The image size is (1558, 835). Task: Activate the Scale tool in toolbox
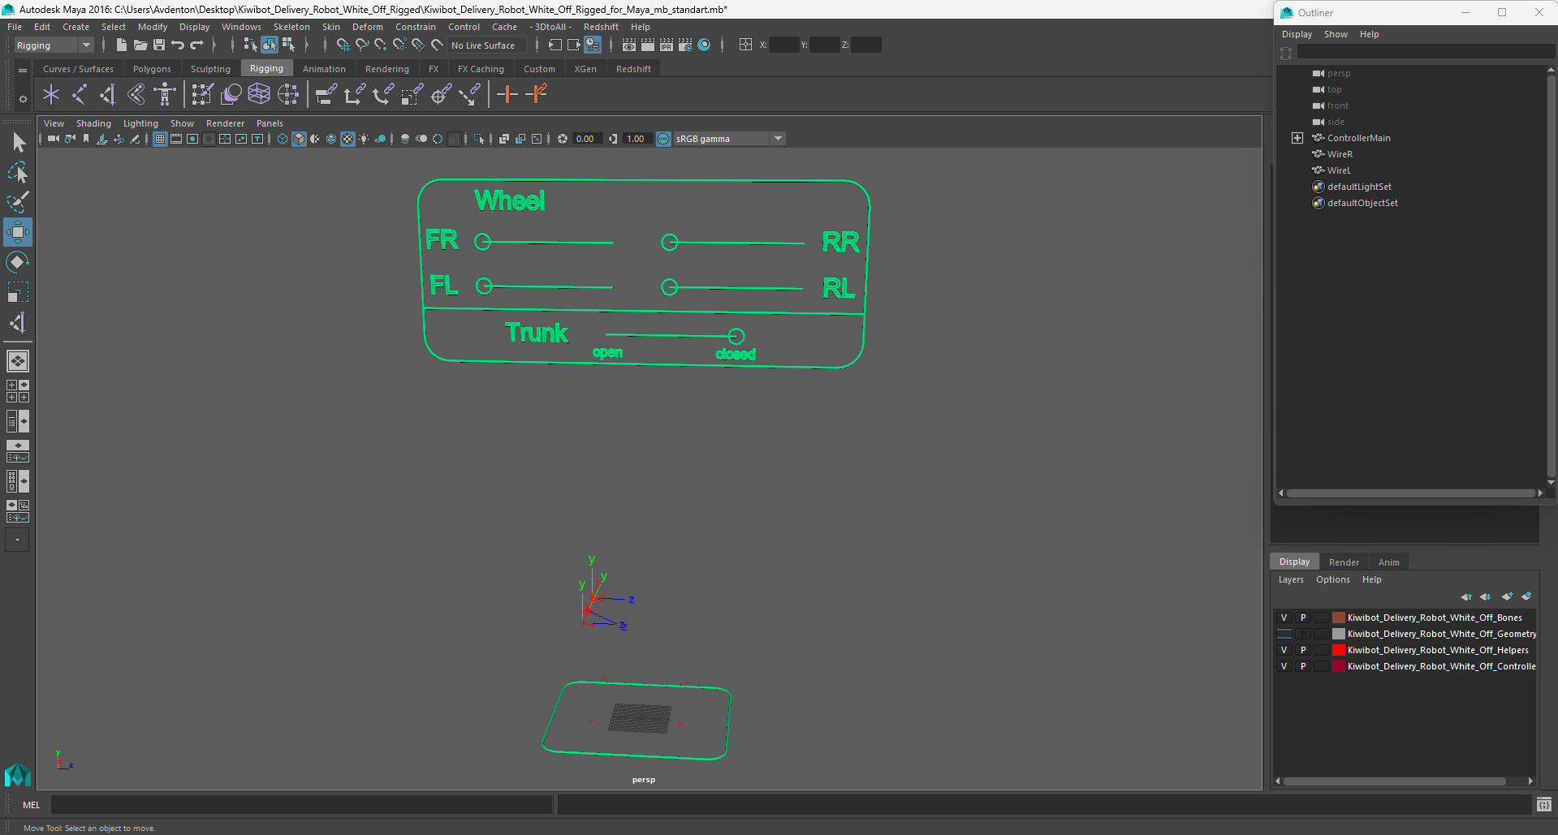point(18,292)
